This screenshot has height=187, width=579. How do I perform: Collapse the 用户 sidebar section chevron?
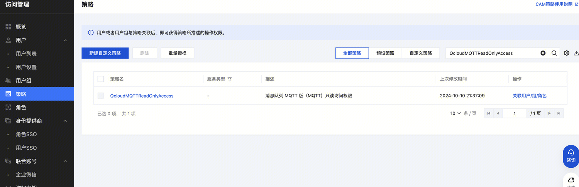65,40
